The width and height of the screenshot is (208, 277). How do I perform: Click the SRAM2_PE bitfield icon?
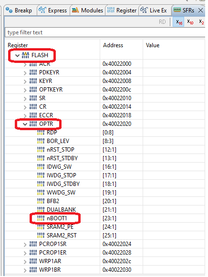(41, 227)
